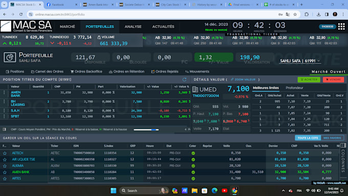Open YouTube app from taskbar

(x=224, y=191)
